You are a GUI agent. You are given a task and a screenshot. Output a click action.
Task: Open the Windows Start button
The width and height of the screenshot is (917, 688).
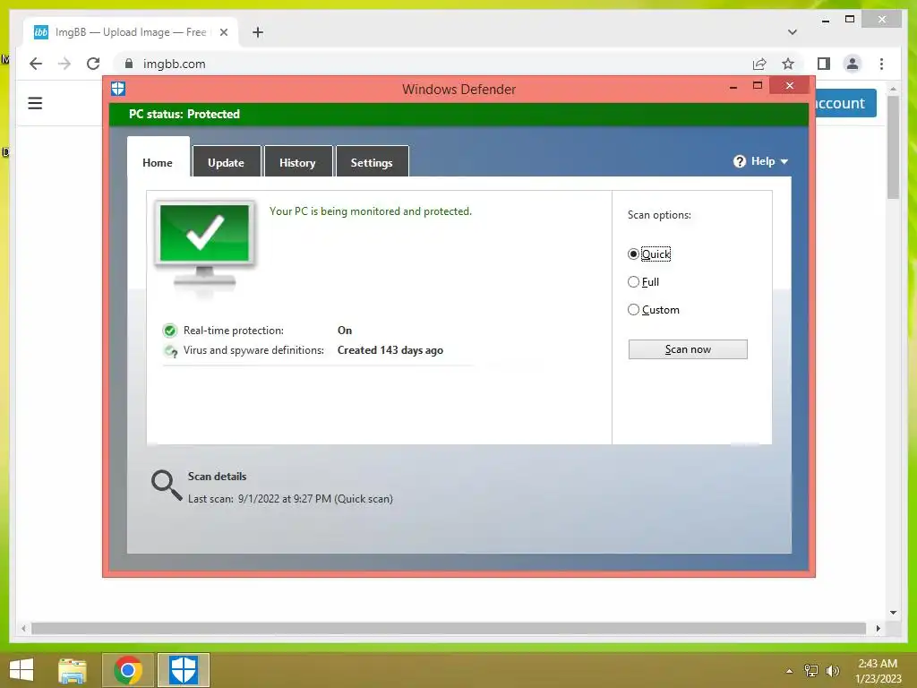click(x=21, y=670)
